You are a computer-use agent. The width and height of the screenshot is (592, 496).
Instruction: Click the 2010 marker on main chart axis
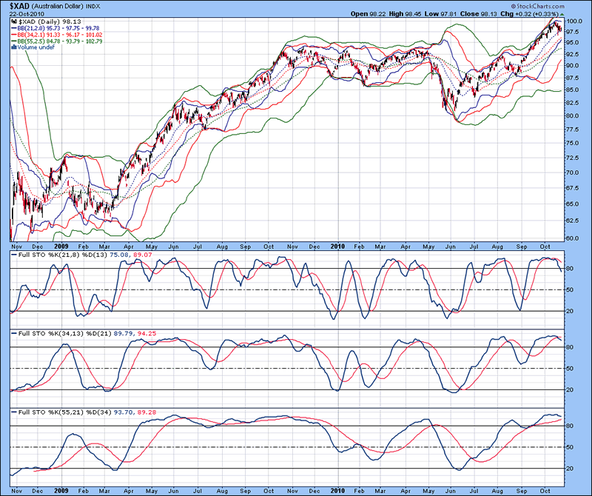[x=337, y=245]
